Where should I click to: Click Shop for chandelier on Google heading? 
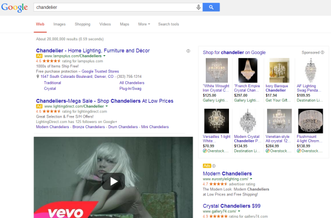234,52
